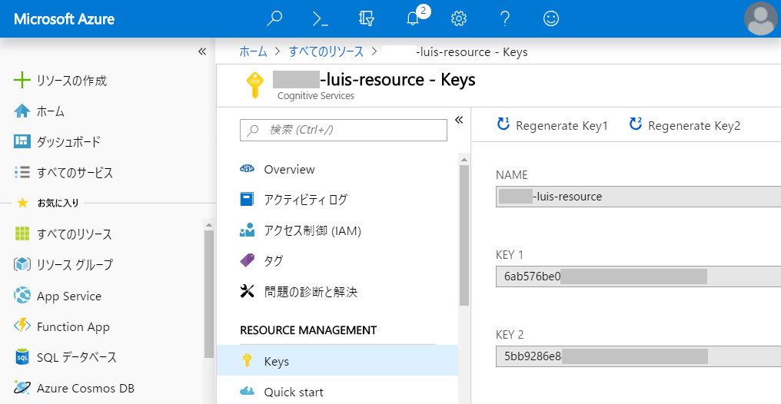Click Regenerate Key2 button
This screenshot has width=781, height=404.
point(684,125)
